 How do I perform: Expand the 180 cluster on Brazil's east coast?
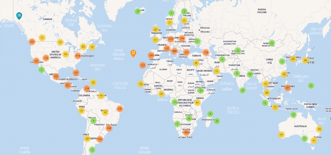120,109
